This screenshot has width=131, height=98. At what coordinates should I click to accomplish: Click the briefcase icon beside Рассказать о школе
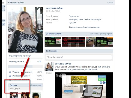(x=10, y=76)
